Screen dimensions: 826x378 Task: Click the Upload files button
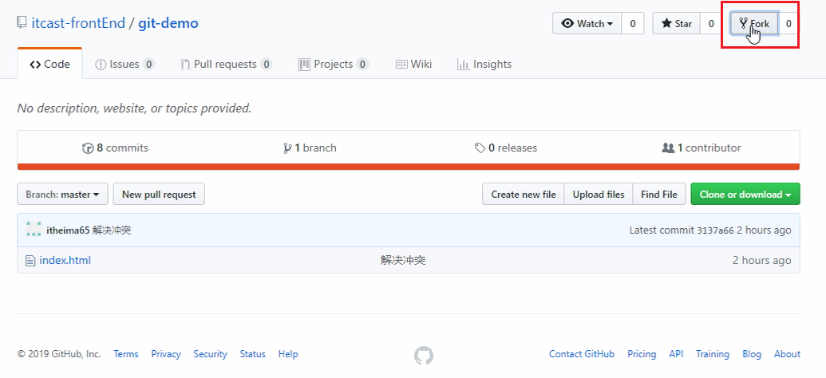pos(599,195)
